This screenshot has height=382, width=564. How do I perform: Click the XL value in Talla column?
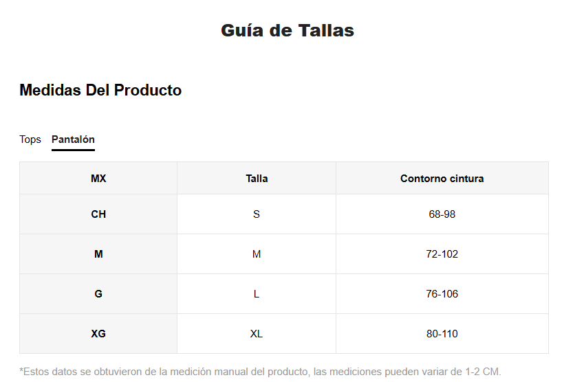pos(257,334)
